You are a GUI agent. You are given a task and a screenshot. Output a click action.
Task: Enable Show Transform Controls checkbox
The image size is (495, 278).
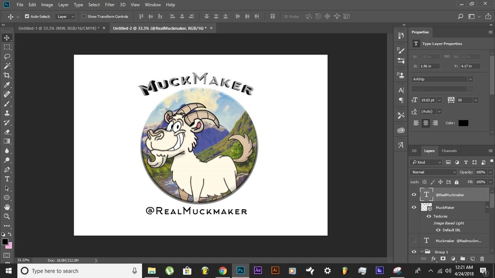[x=84, y=16]
